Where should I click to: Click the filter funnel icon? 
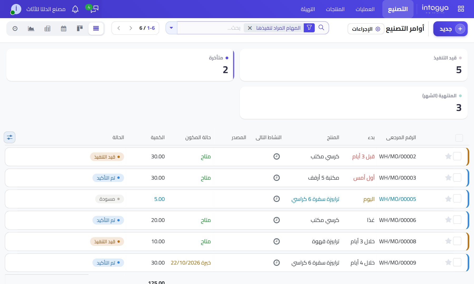tap(309, 28)
